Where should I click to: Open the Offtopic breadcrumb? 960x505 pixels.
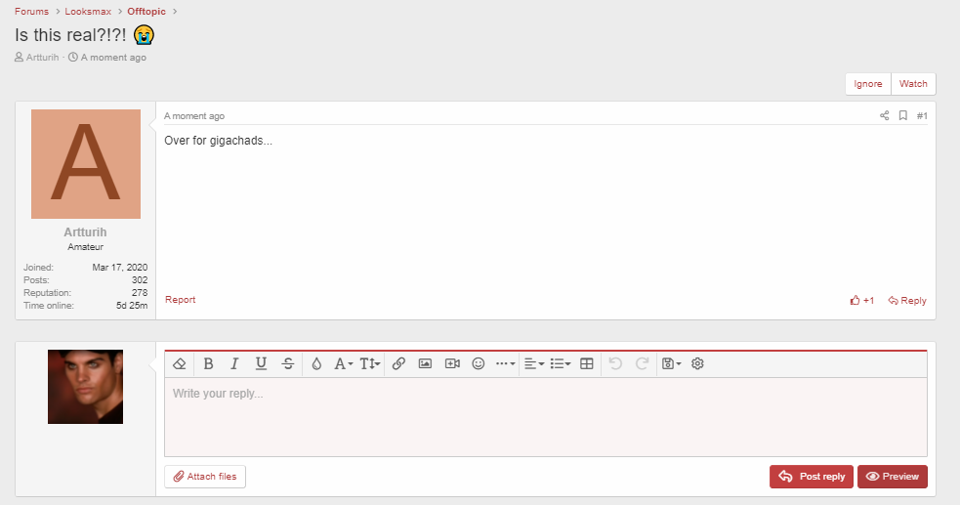(x=146, y=12)
